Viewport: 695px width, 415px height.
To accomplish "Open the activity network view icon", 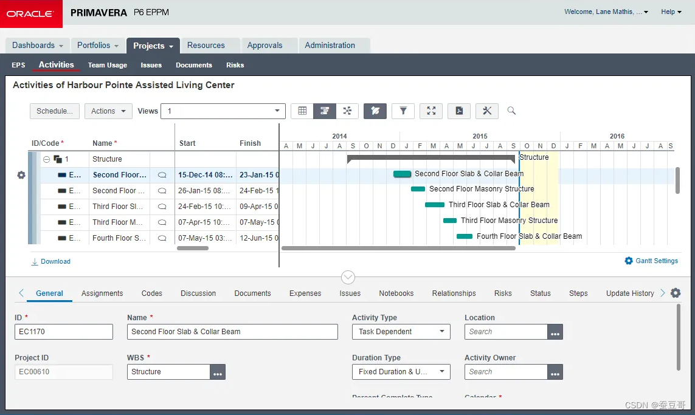I will coord(347,111).
